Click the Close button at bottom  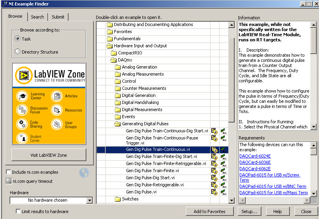click(x=306, y=212)
